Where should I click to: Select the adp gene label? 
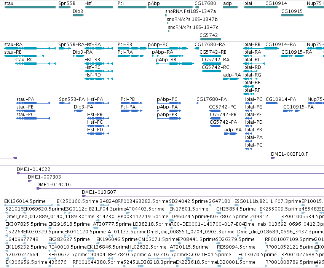pos(227,3)
